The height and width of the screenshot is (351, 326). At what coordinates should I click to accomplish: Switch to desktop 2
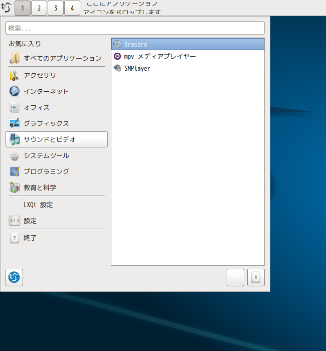click(39, 8)
